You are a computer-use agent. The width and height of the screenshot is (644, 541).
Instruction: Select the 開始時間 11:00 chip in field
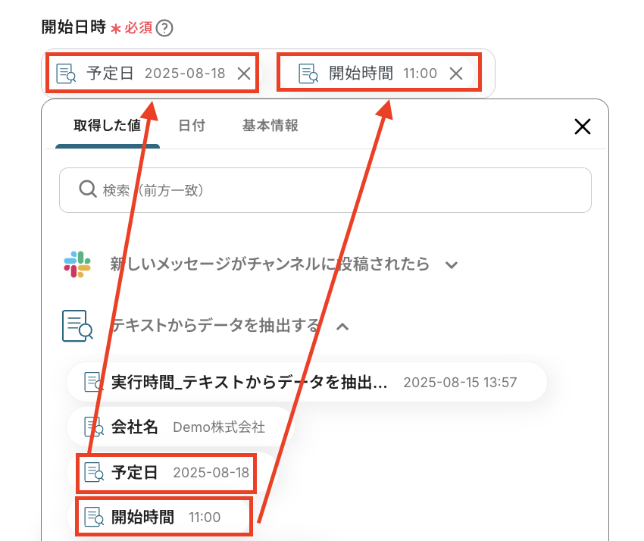tap(379, 73)
